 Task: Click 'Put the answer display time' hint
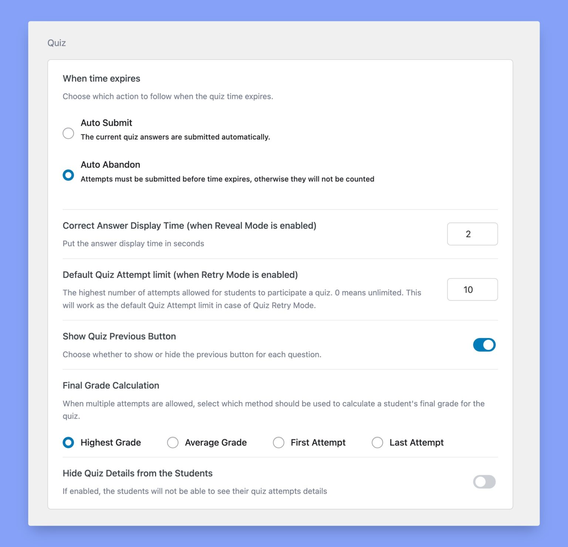[133, 243]
